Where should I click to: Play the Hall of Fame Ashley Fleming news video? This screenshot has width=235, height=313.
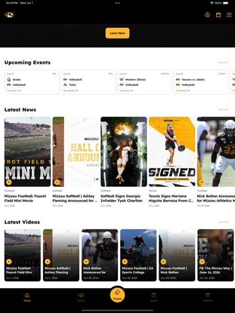tap(57, 182)
